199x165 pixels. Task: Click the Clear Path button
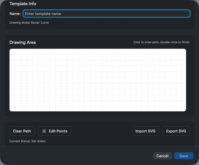coord(22,131)
